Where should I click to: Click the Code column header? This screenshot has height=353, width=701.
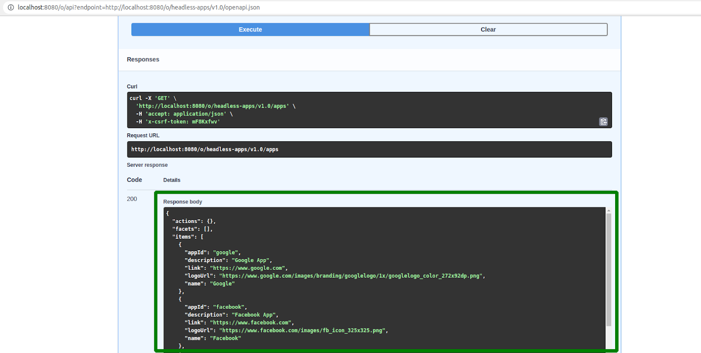pyautogui.click(x=135, y=180)
